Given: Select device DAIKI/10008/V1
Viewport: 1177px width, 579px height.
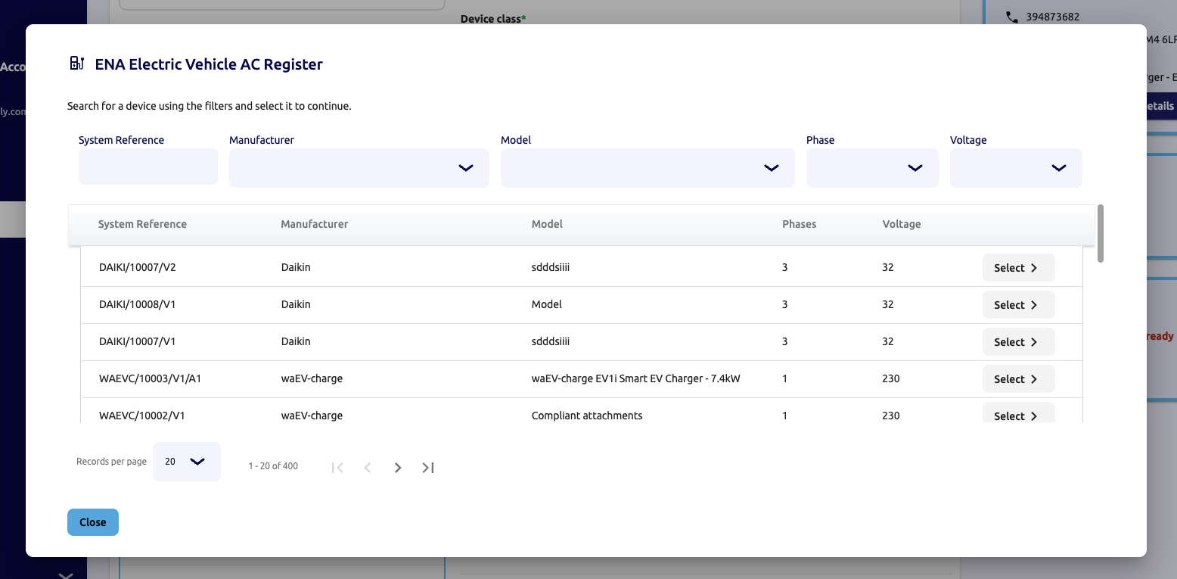Looking at the screenshot, I should tap(1018, 304).
